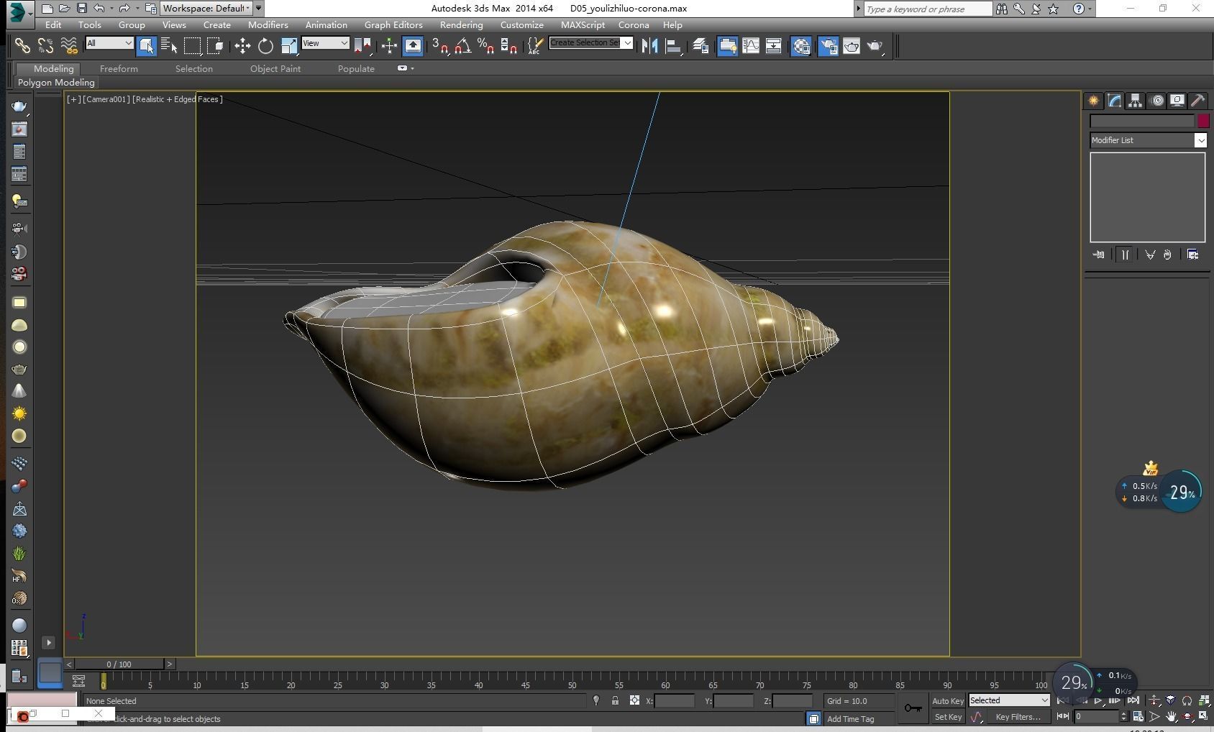Switch to the Freeform ribbon tab
The height and width of the screenshot is (732, 1214).
click(x=119, y=68)
